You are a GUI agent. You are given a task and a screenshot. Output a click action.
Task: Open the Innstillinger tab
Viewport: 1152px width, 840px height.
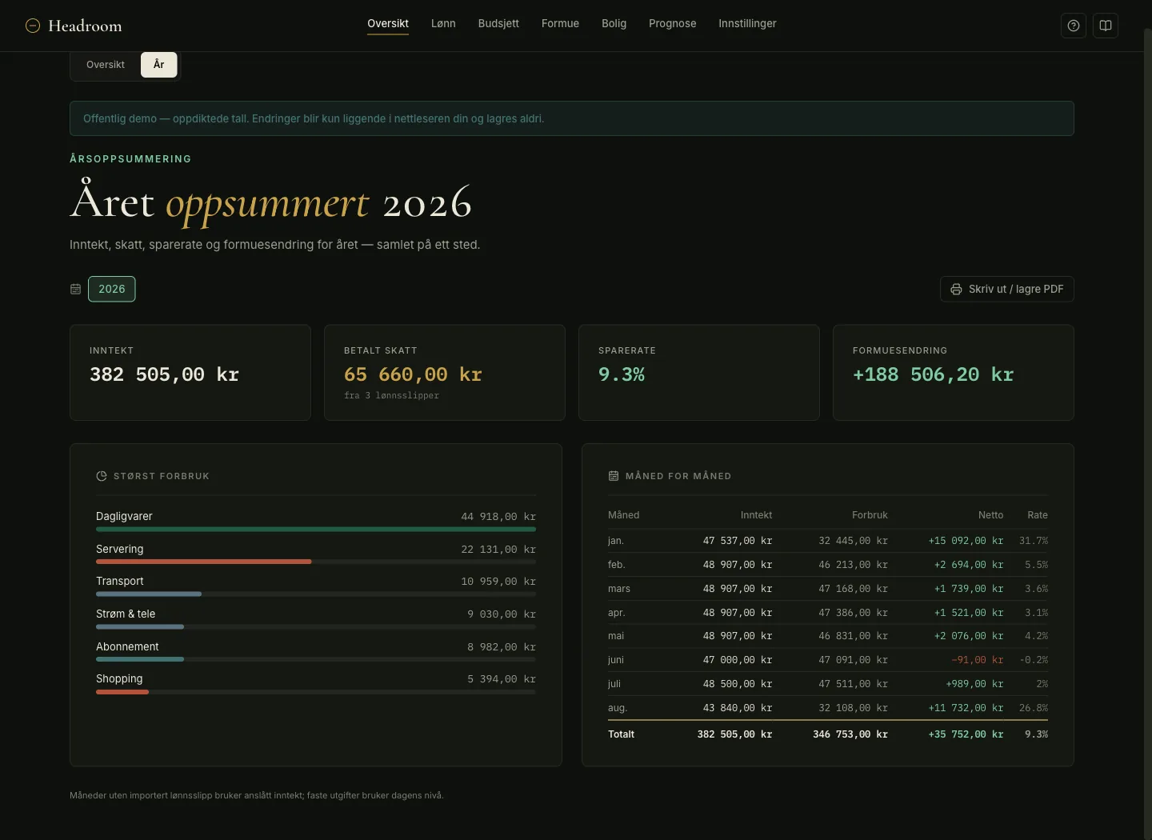coord(747,24)
